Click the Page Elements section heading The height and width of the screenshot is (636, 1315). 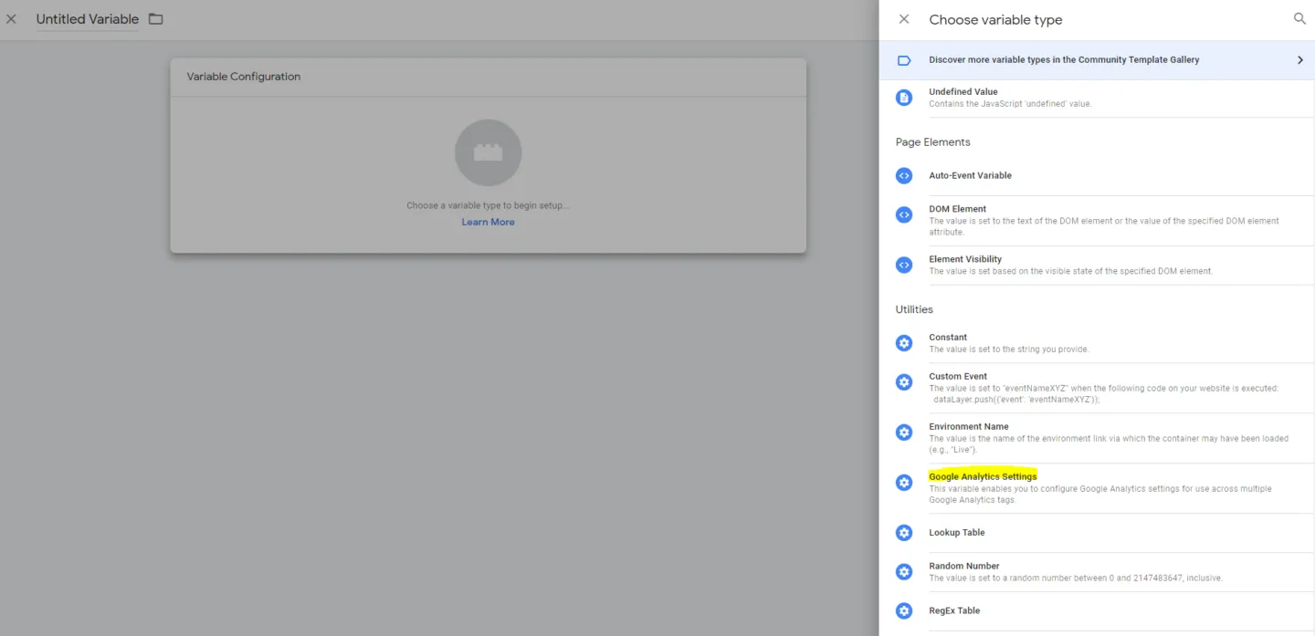pyautogui.click(x=932, y=142)
